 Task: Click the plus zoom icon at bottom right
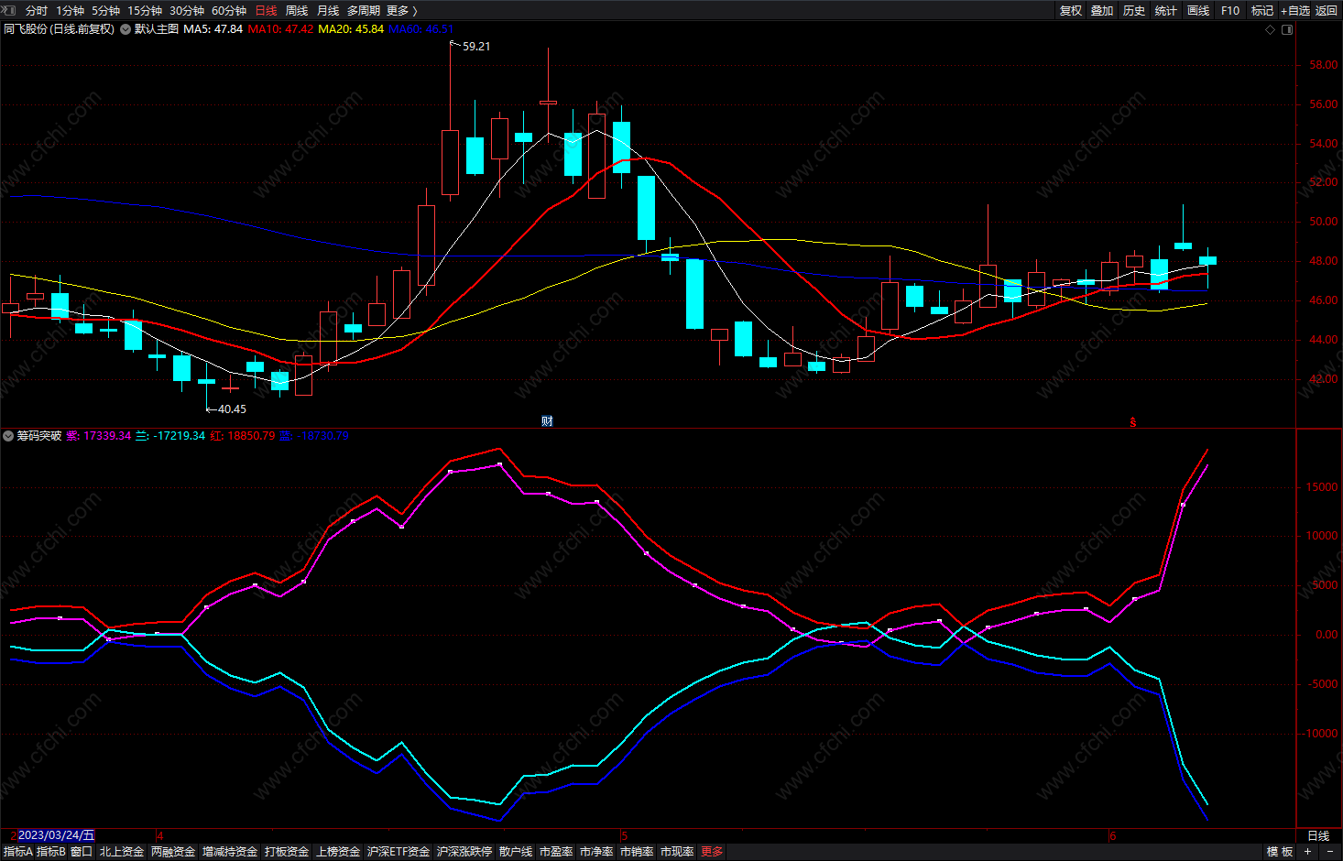click(1307, 852)
